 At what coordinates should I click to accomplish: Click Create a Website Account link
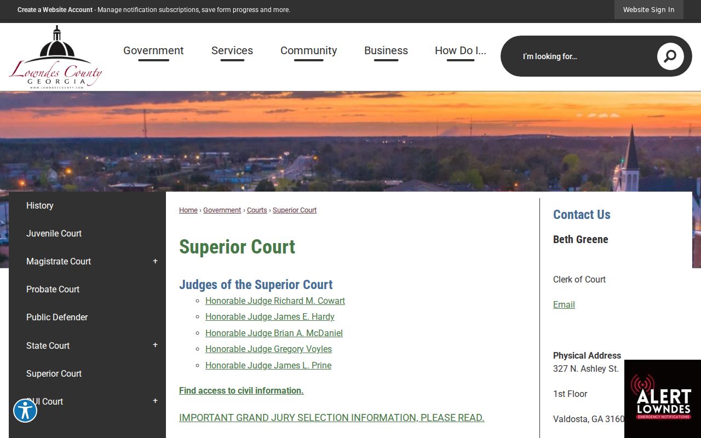(x=55, y=10)
